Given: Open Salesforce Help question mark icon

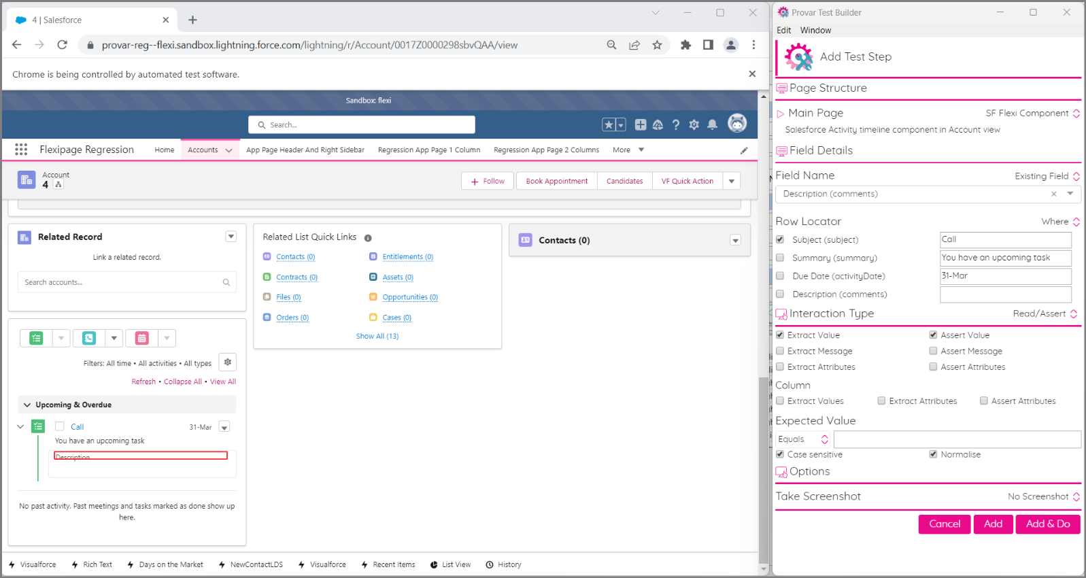Looking at the screenshot, I should tap(676, 124).
